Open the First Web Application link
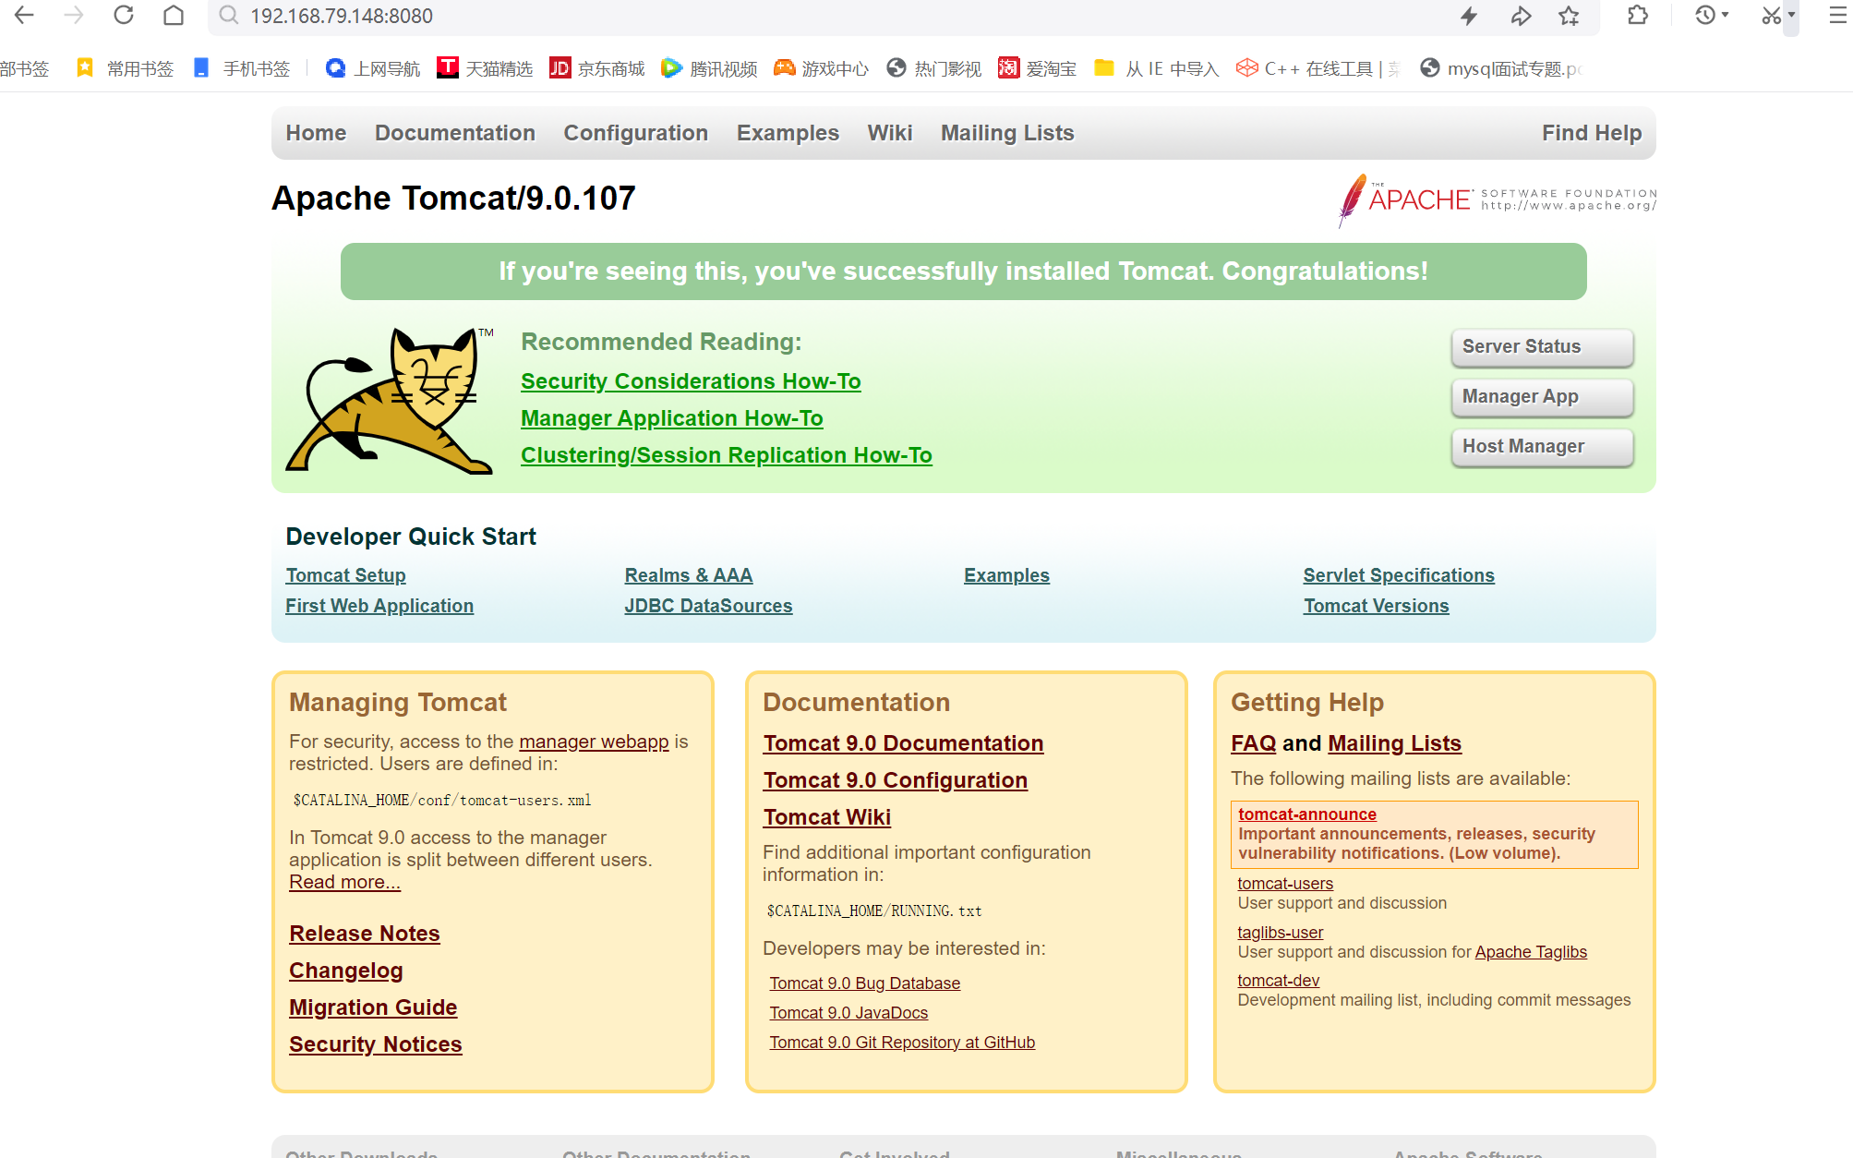Image resolution: width=1853 pixels, height=1158 pixels. point(379,606)
